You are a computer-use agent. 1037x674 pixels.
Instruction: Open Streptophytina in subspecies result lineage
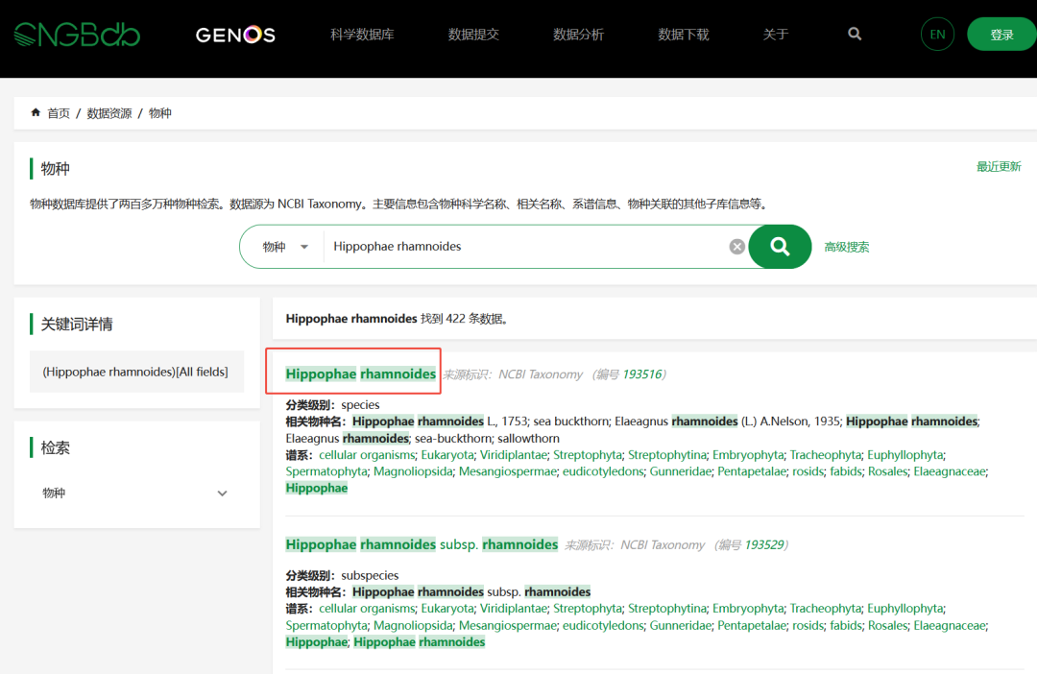[x=666, y=609]
